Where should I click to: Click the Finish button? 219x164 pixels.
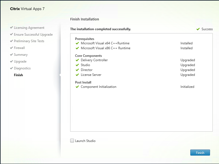click(200, 153)
